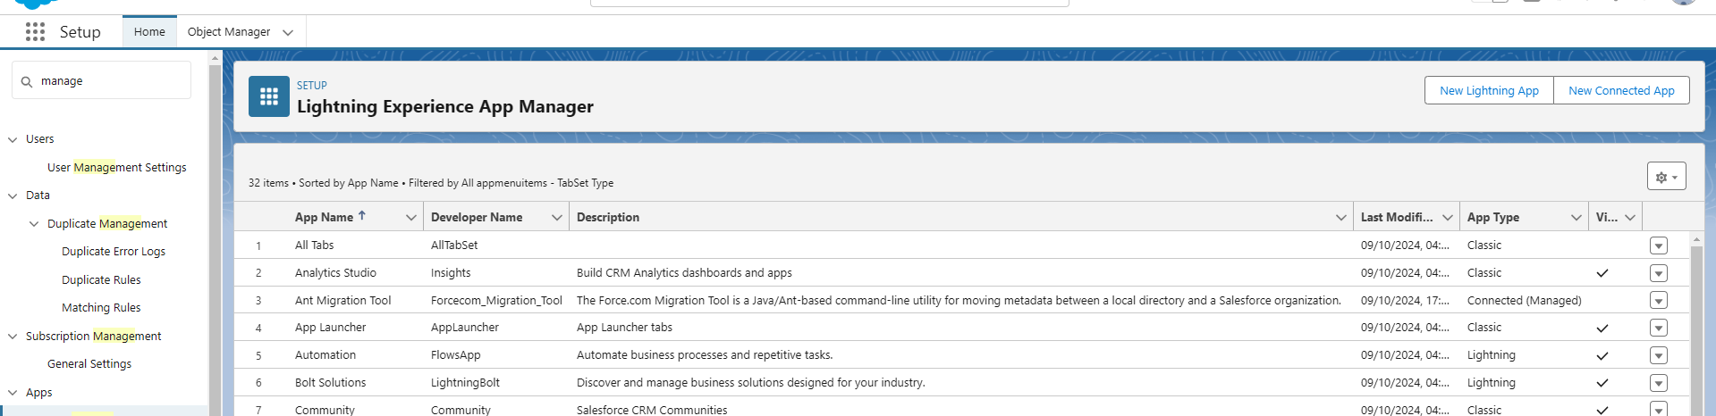Image resolution: width=1716 pixels, height=416 pixels.
Task: Open row actions menu for Bolt Solutions
Action: (1658, 383)
